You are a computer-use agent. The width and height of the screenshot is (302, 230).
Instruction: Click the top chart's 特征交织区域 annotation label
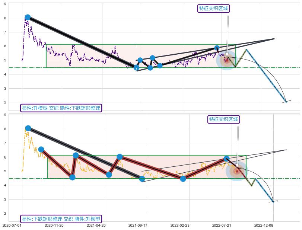213,9
